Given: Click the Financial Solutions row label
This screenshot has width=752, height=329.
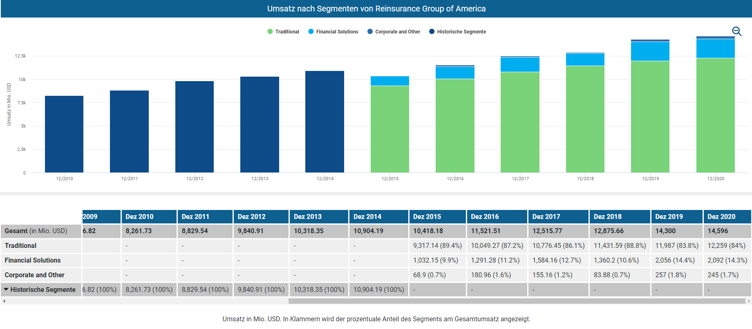Looking at the screenshot, I should [x=33, y=260].
